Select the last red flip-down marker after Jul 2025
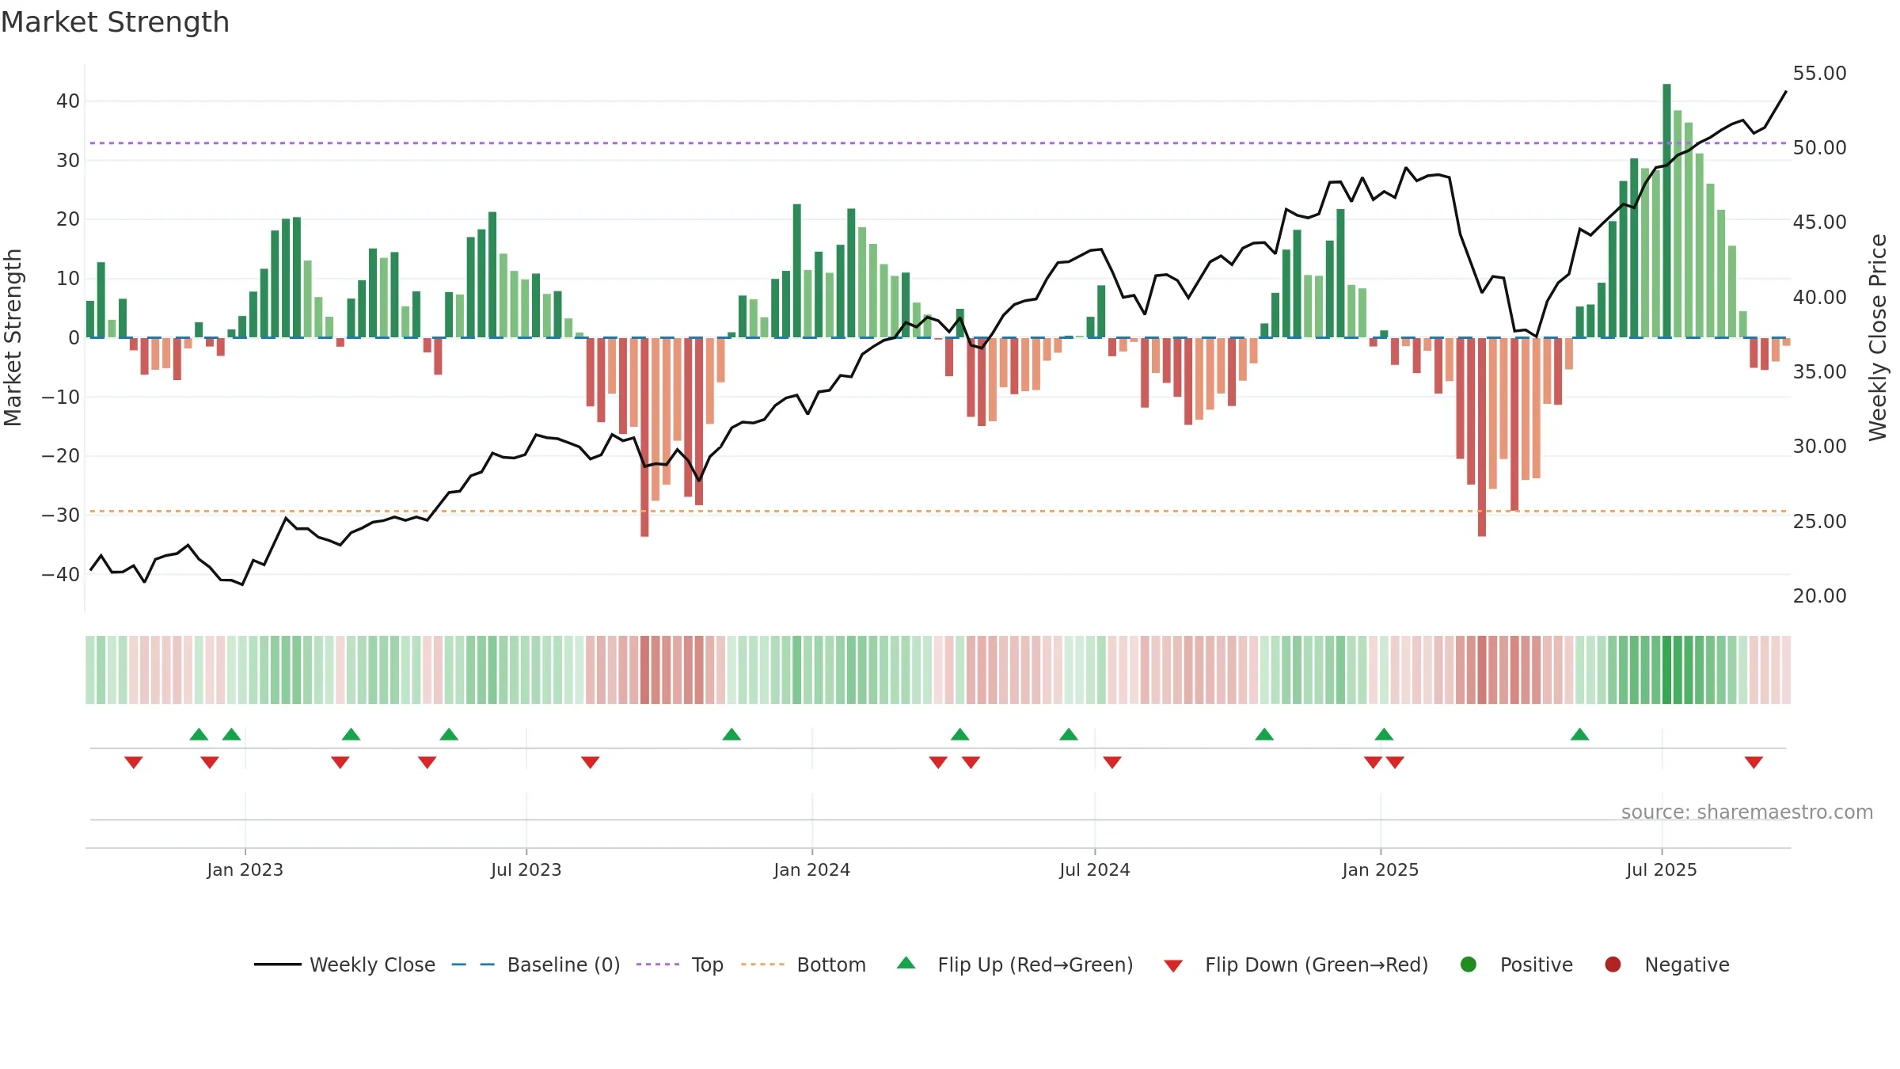1900x1069 pixels. click(1754, 762)
